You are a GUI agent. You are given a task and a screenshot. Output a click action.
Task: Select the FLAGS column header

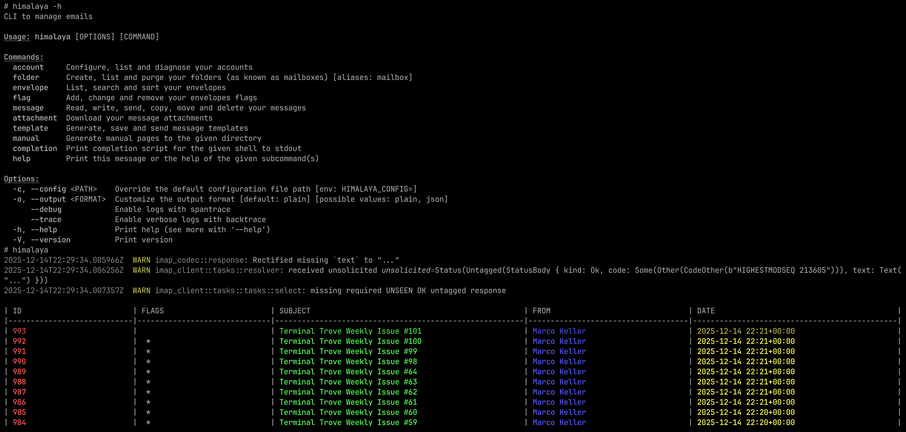[x=152, y=311]
